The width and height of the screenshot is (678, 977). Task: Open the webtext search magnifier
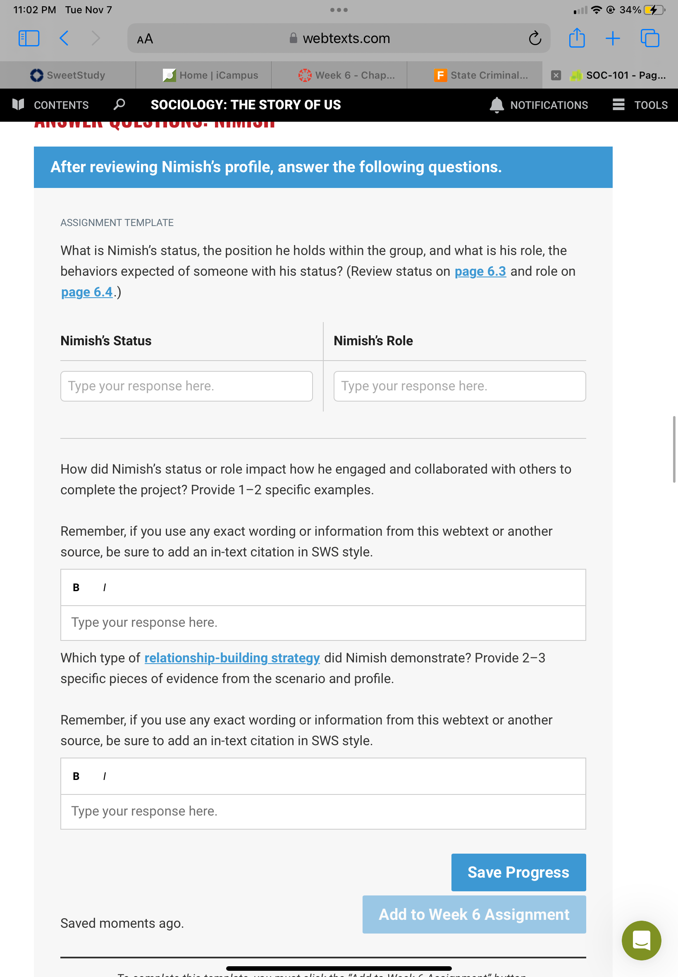point(119,105)
